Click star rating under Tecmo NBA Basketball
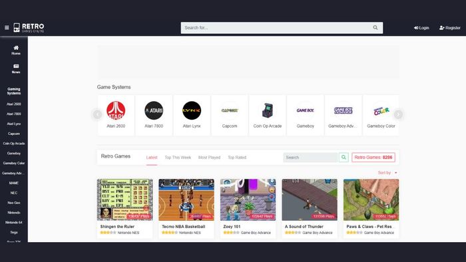 [x=169, y=233]
